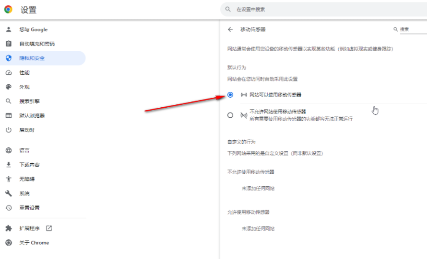Open 您与 Google settings section

(43, 29)
